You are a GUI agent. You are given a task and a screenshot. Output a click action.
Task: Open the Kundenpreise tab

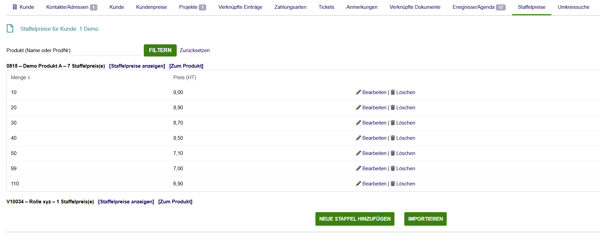pos(151,7)
